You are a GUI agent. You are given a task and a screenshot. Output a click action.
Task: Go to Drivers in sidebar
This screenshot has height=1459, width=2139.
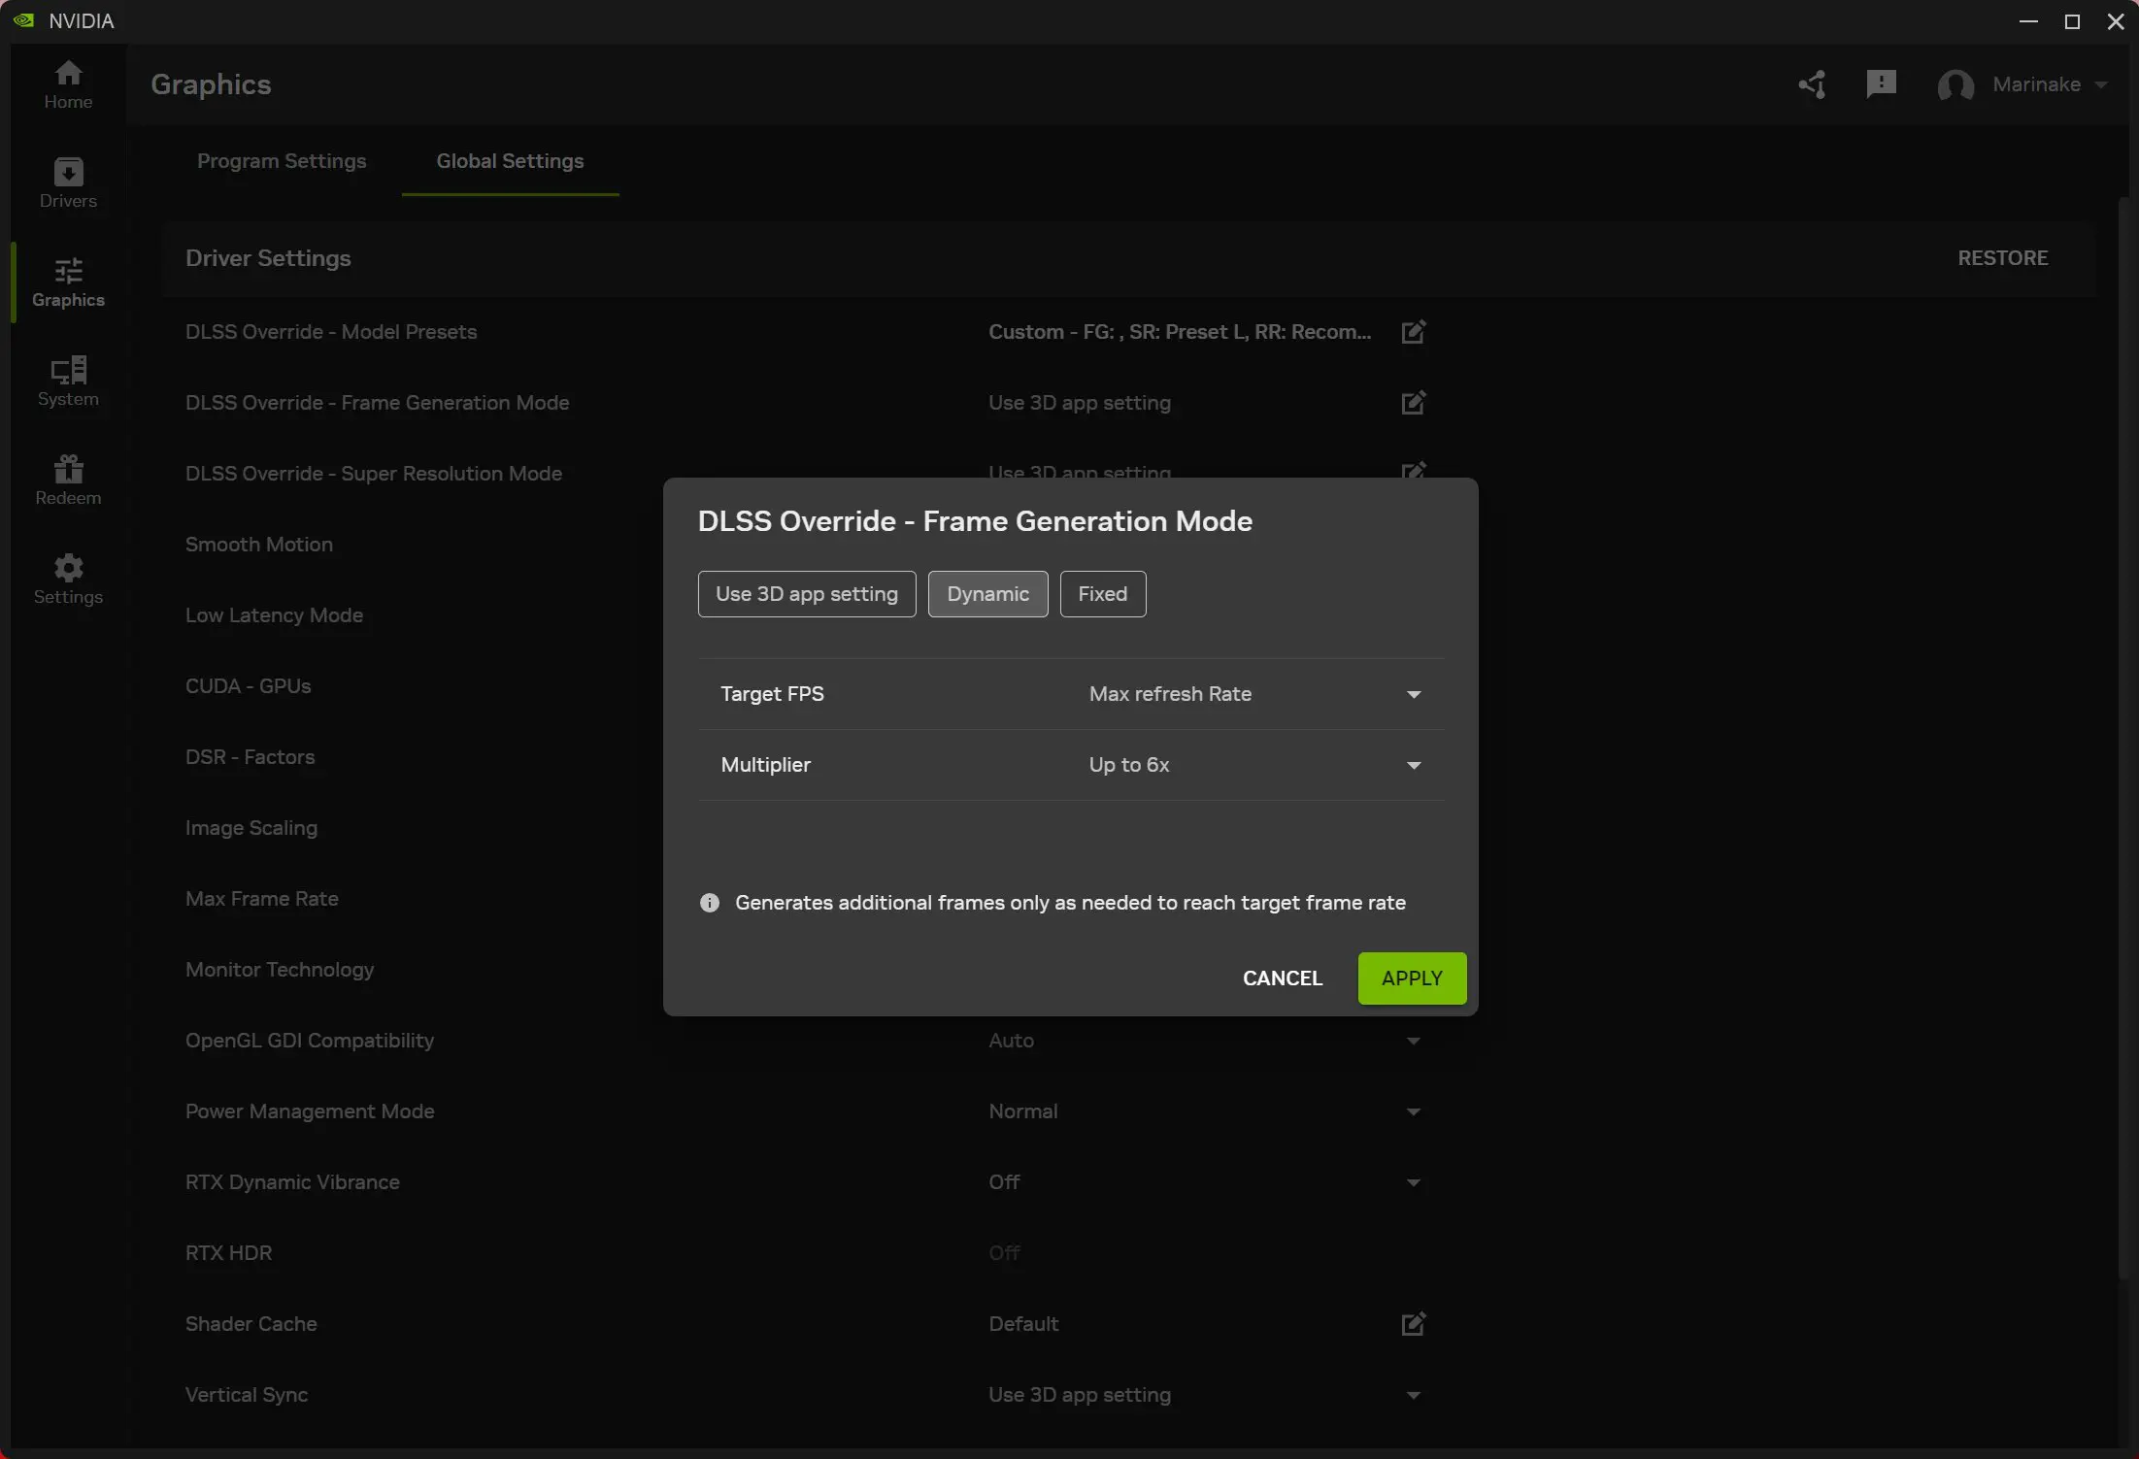pyautogui.click(x=68, y=183)
